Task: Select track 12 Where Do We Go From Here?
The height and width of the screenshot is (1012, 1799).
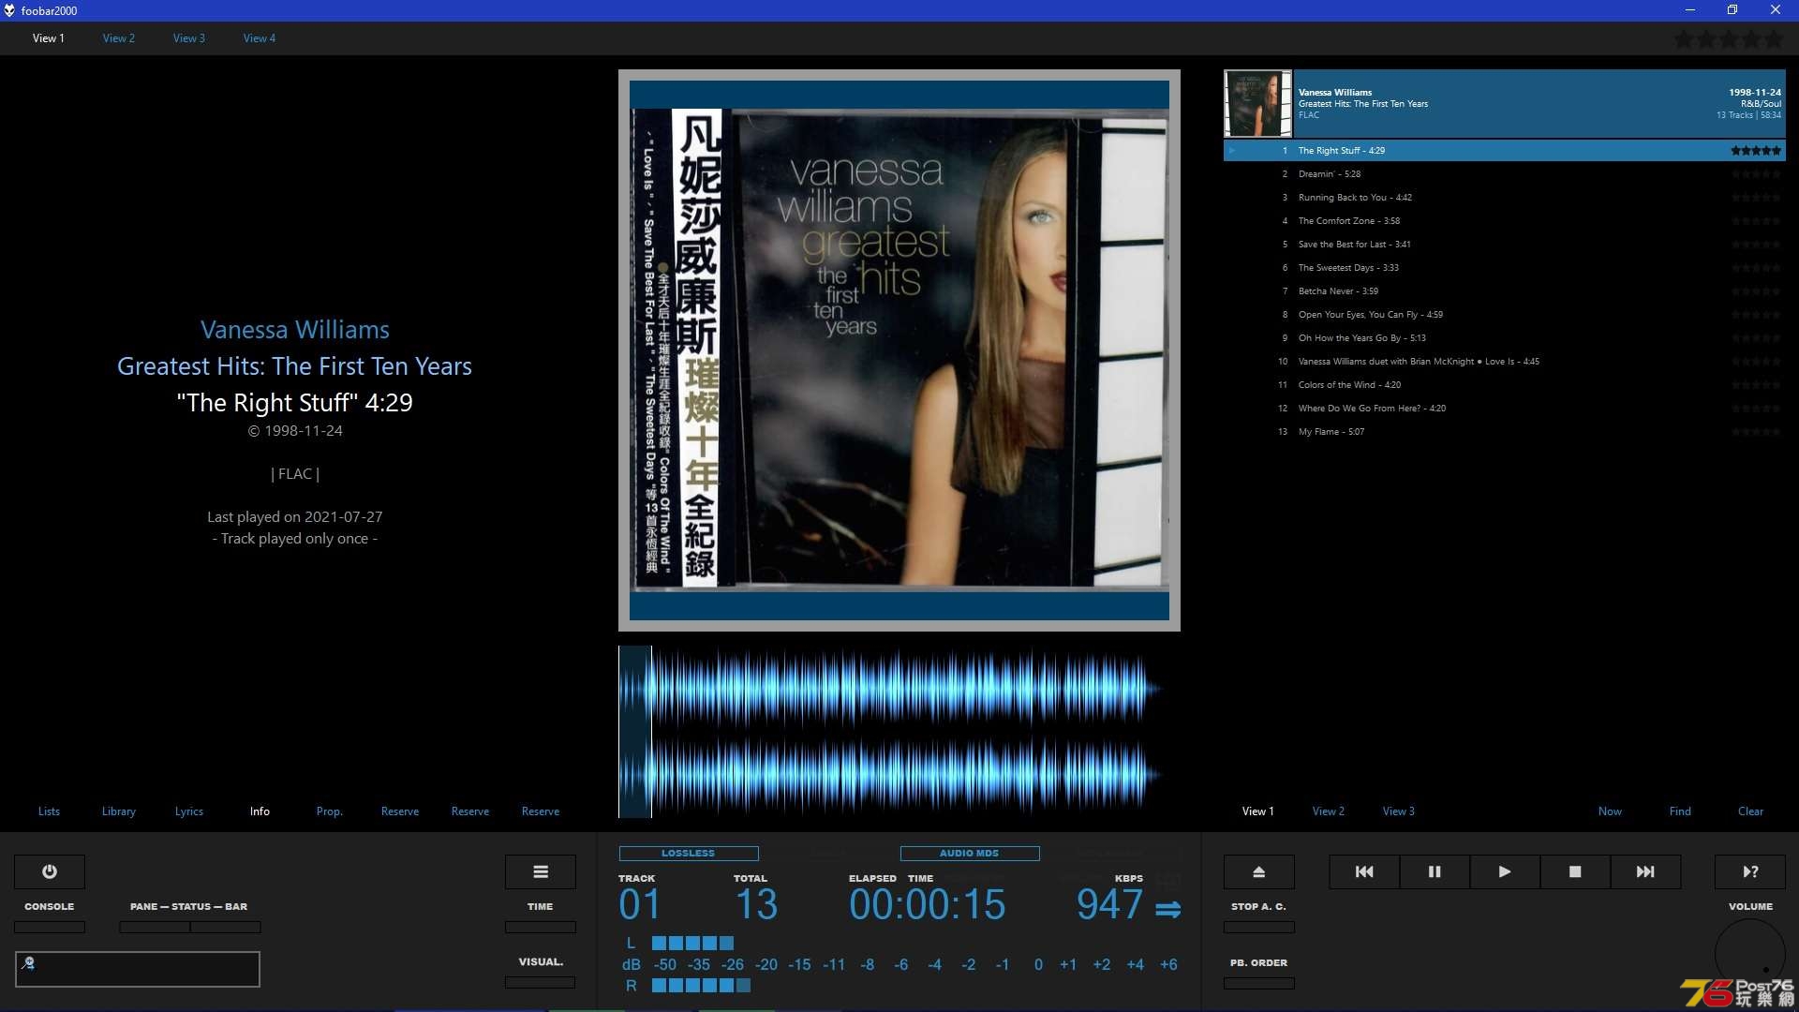Action: tap(1505, 409)
